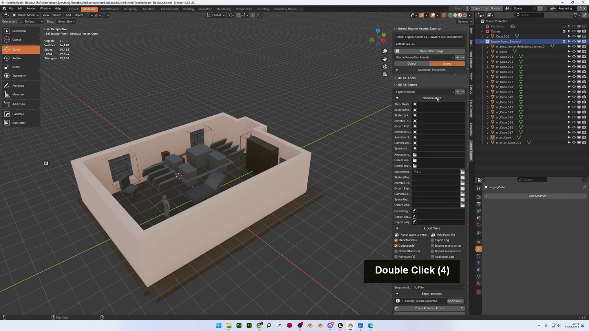
Task: Open the Object Data green triangle tab
Action: tap(479, 276)
